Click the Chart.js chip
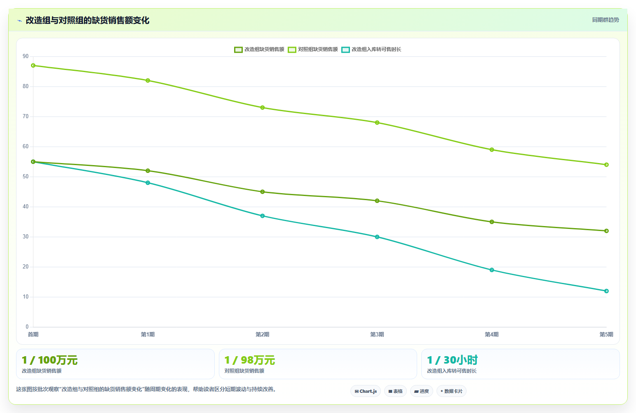This screenshot has width=636, height=413. (366, 391)
